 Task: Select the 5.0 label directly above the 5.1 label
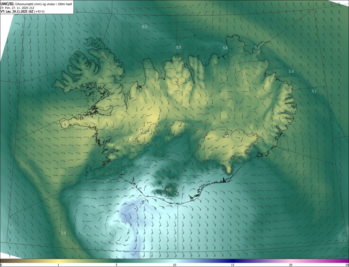(291, 71)
